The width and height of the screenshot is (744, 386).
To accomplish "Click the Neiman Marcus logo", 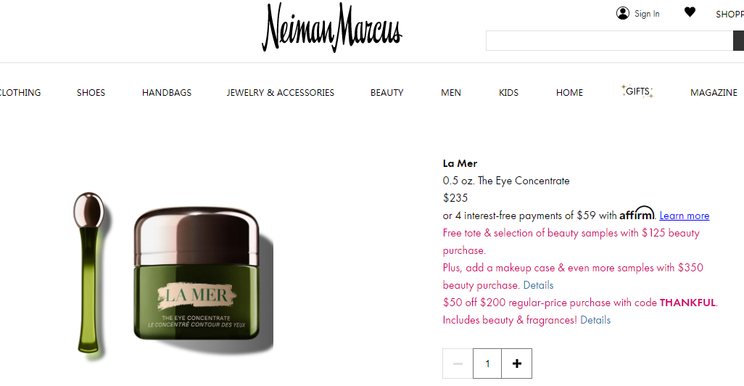I will pos(331,28).
